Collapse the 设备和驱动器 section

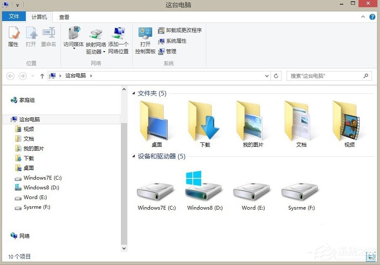133,156
